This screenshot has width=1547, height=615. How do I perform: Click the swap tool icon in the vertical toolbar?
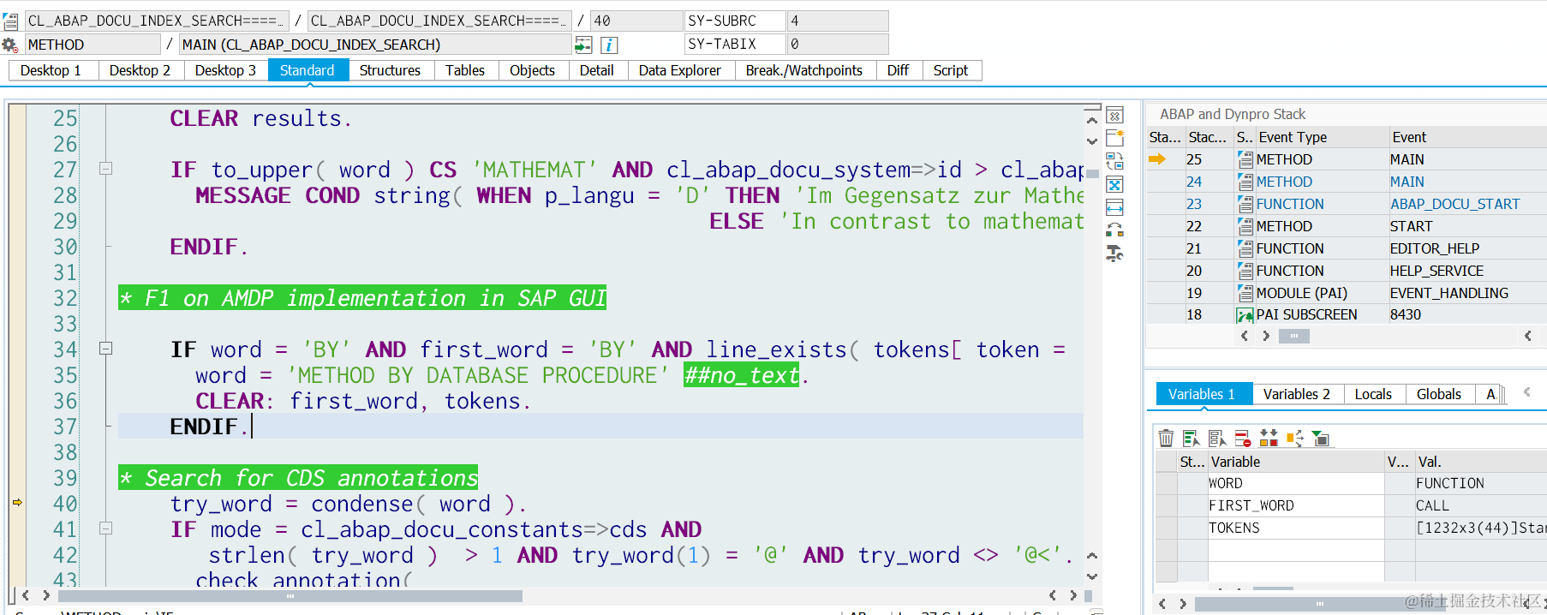(1114, 161)
